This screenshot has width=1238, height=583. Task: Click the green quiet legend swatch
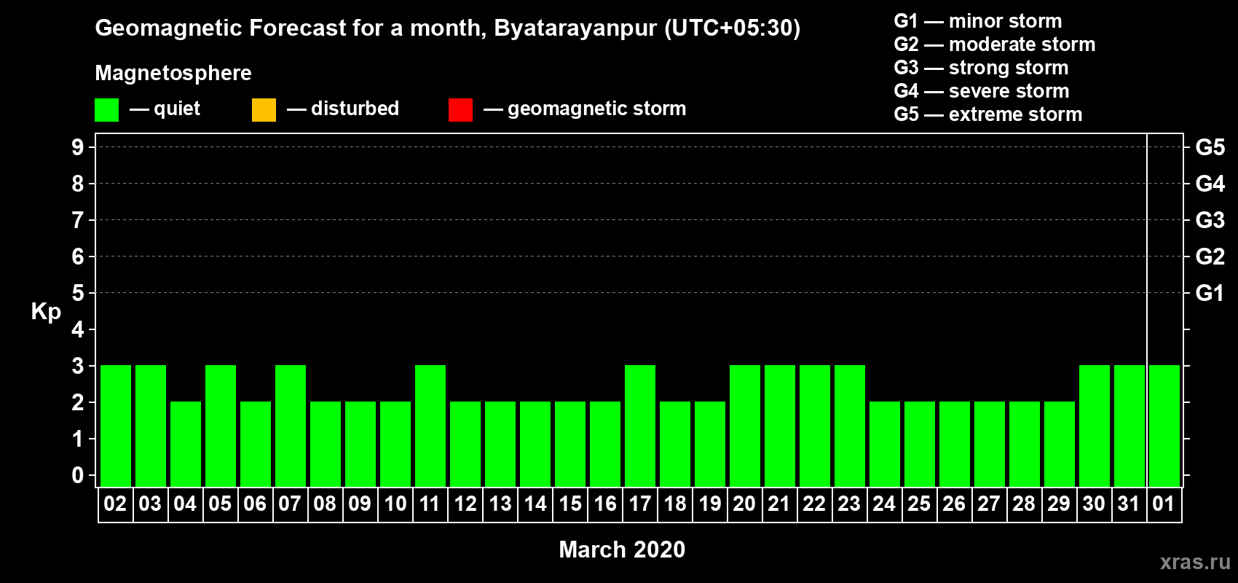106,110
